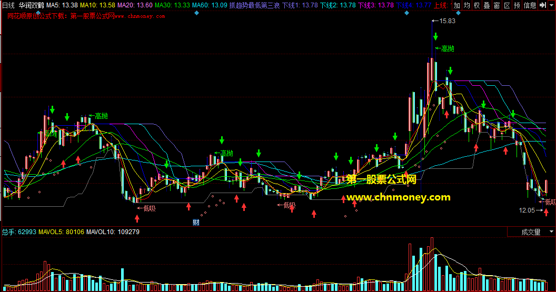556x292 pixels.
Task: Click the diamond marker below 下线4 label
Action: click(406, 13)
